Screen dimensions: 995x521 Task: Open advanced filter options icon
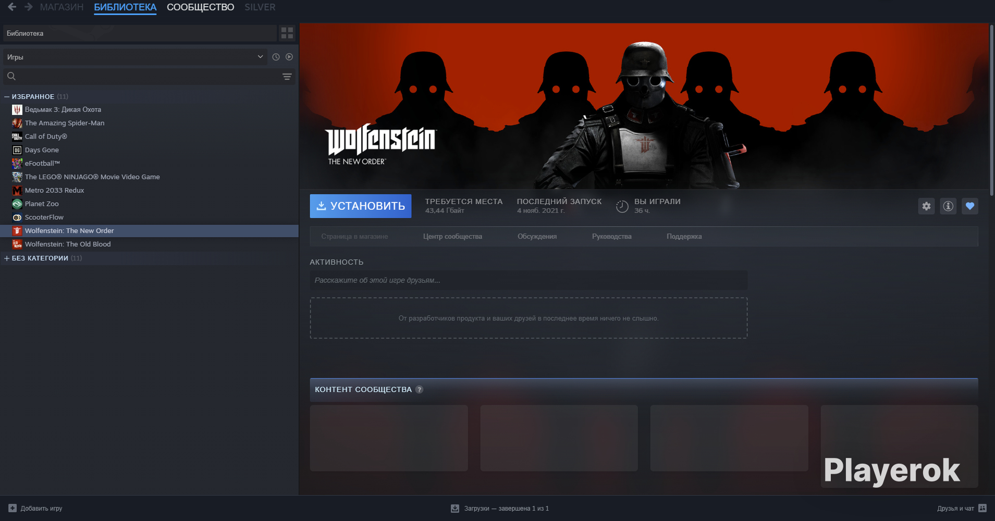287,77
